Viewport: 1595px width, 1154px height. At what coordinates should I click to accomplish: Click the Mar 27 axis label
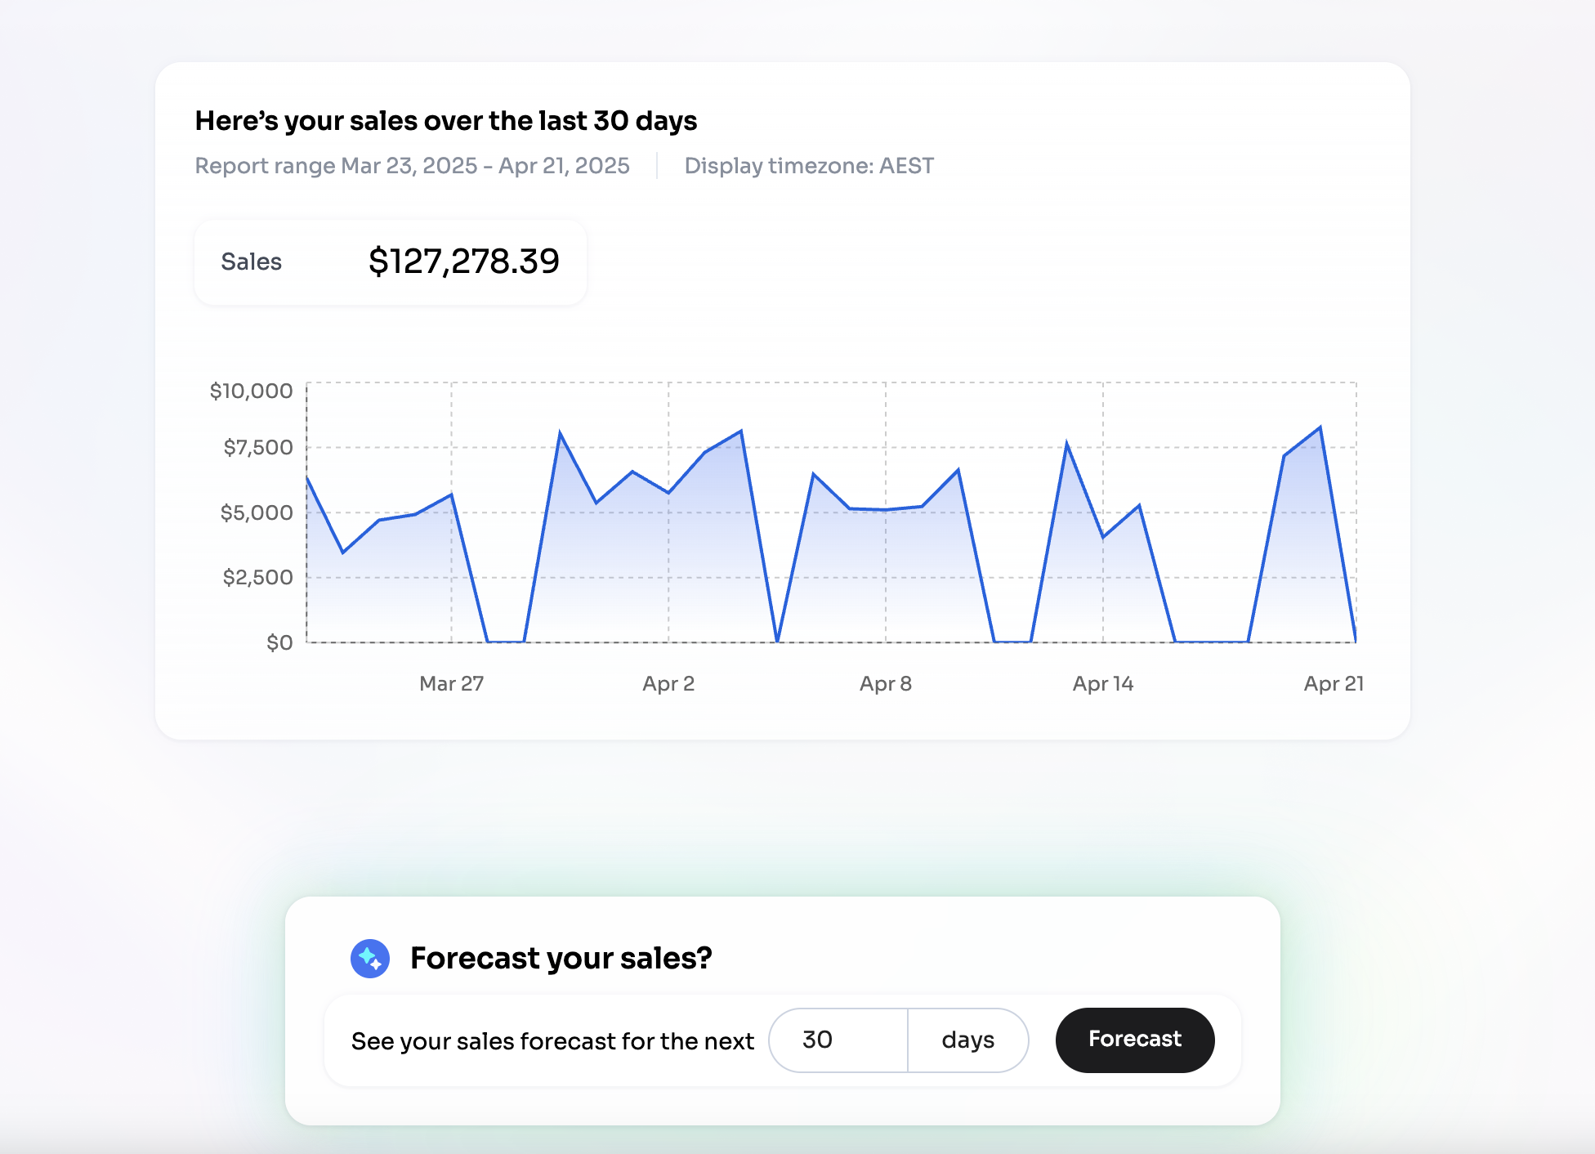pos(451,683)
